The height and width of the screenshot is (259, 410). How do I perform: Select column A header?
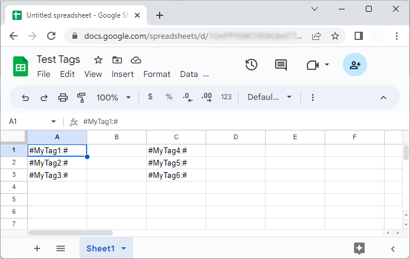[57, 137]
